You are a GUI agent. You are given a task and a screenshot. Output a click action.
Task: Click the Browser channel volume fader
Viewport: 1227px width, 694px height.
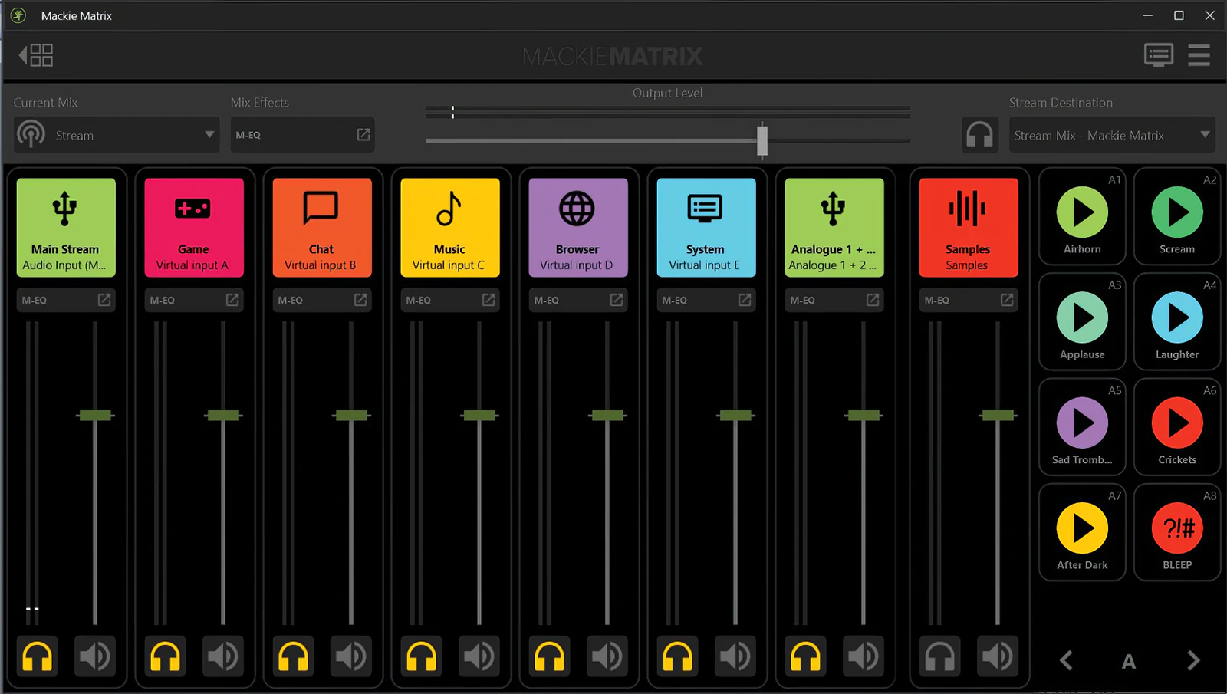[607, 416]
